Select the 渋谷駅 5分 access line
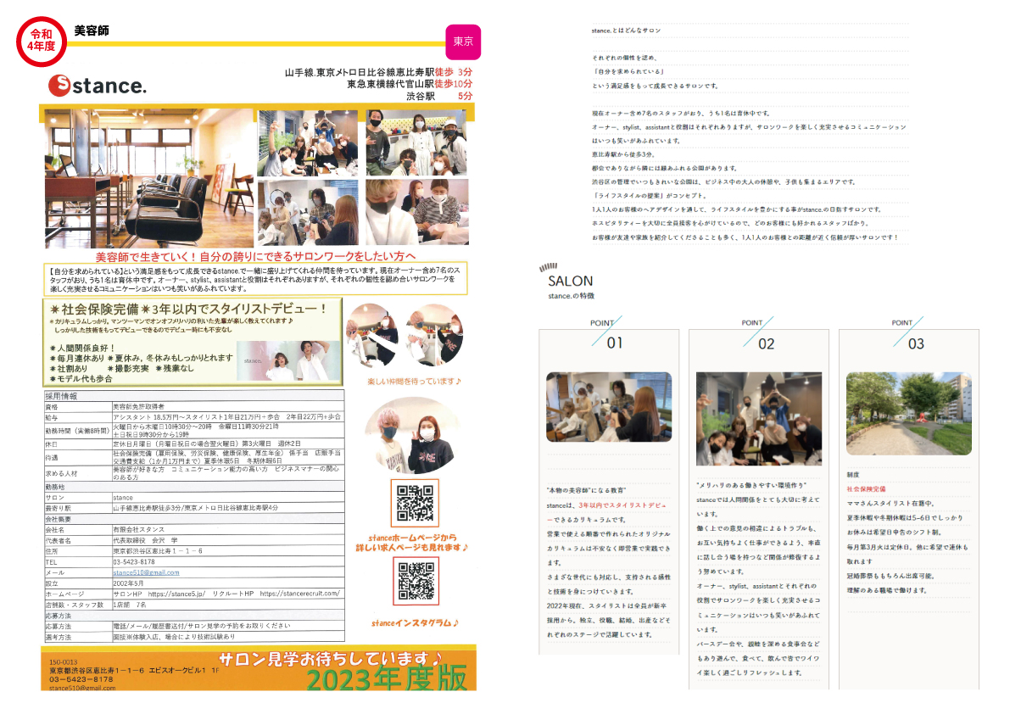1010x714 pixels. click(439, 96)
